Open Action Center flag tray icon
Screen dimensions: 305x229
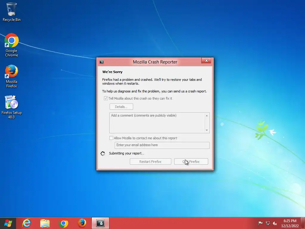click(260, 223)
